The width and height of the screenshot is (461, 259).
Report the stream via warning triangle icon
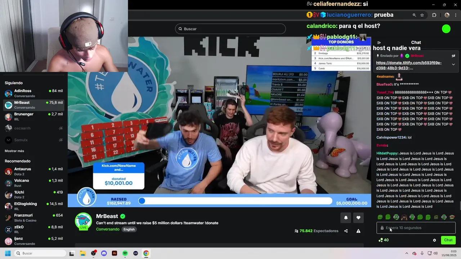pos(358,231)
